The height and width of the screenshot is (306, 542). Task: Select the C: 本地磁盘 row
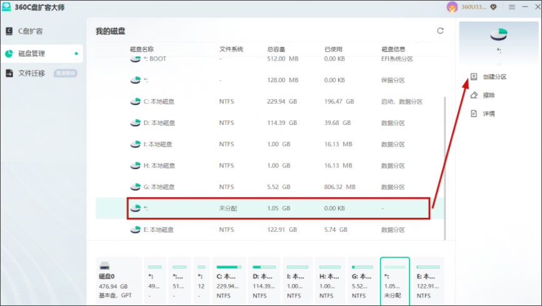[269, 102]
